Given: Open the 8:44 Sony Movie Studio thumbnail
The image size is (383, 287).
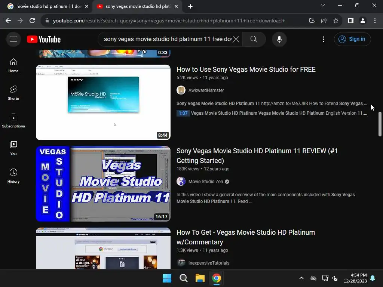Looking at the screenshot, I should click(x=103, y=102).
